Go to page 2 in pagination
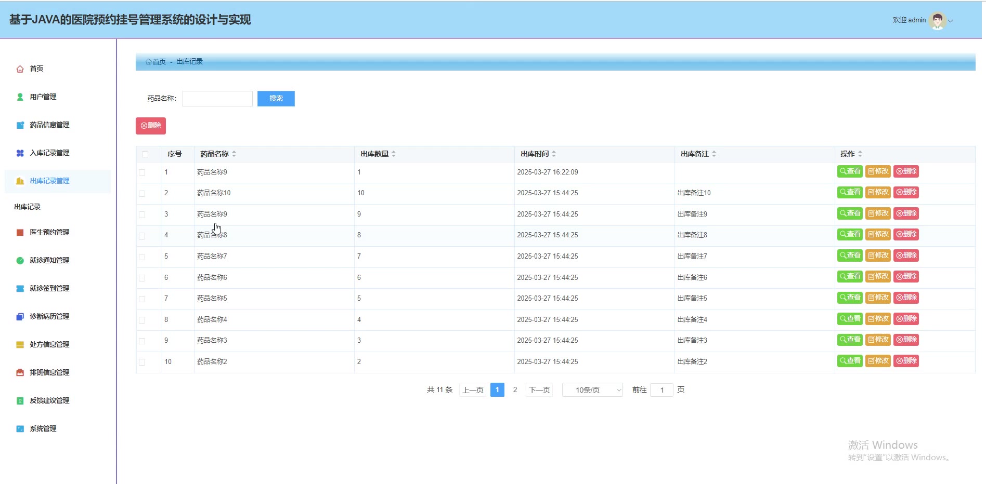 click(515, 390)
